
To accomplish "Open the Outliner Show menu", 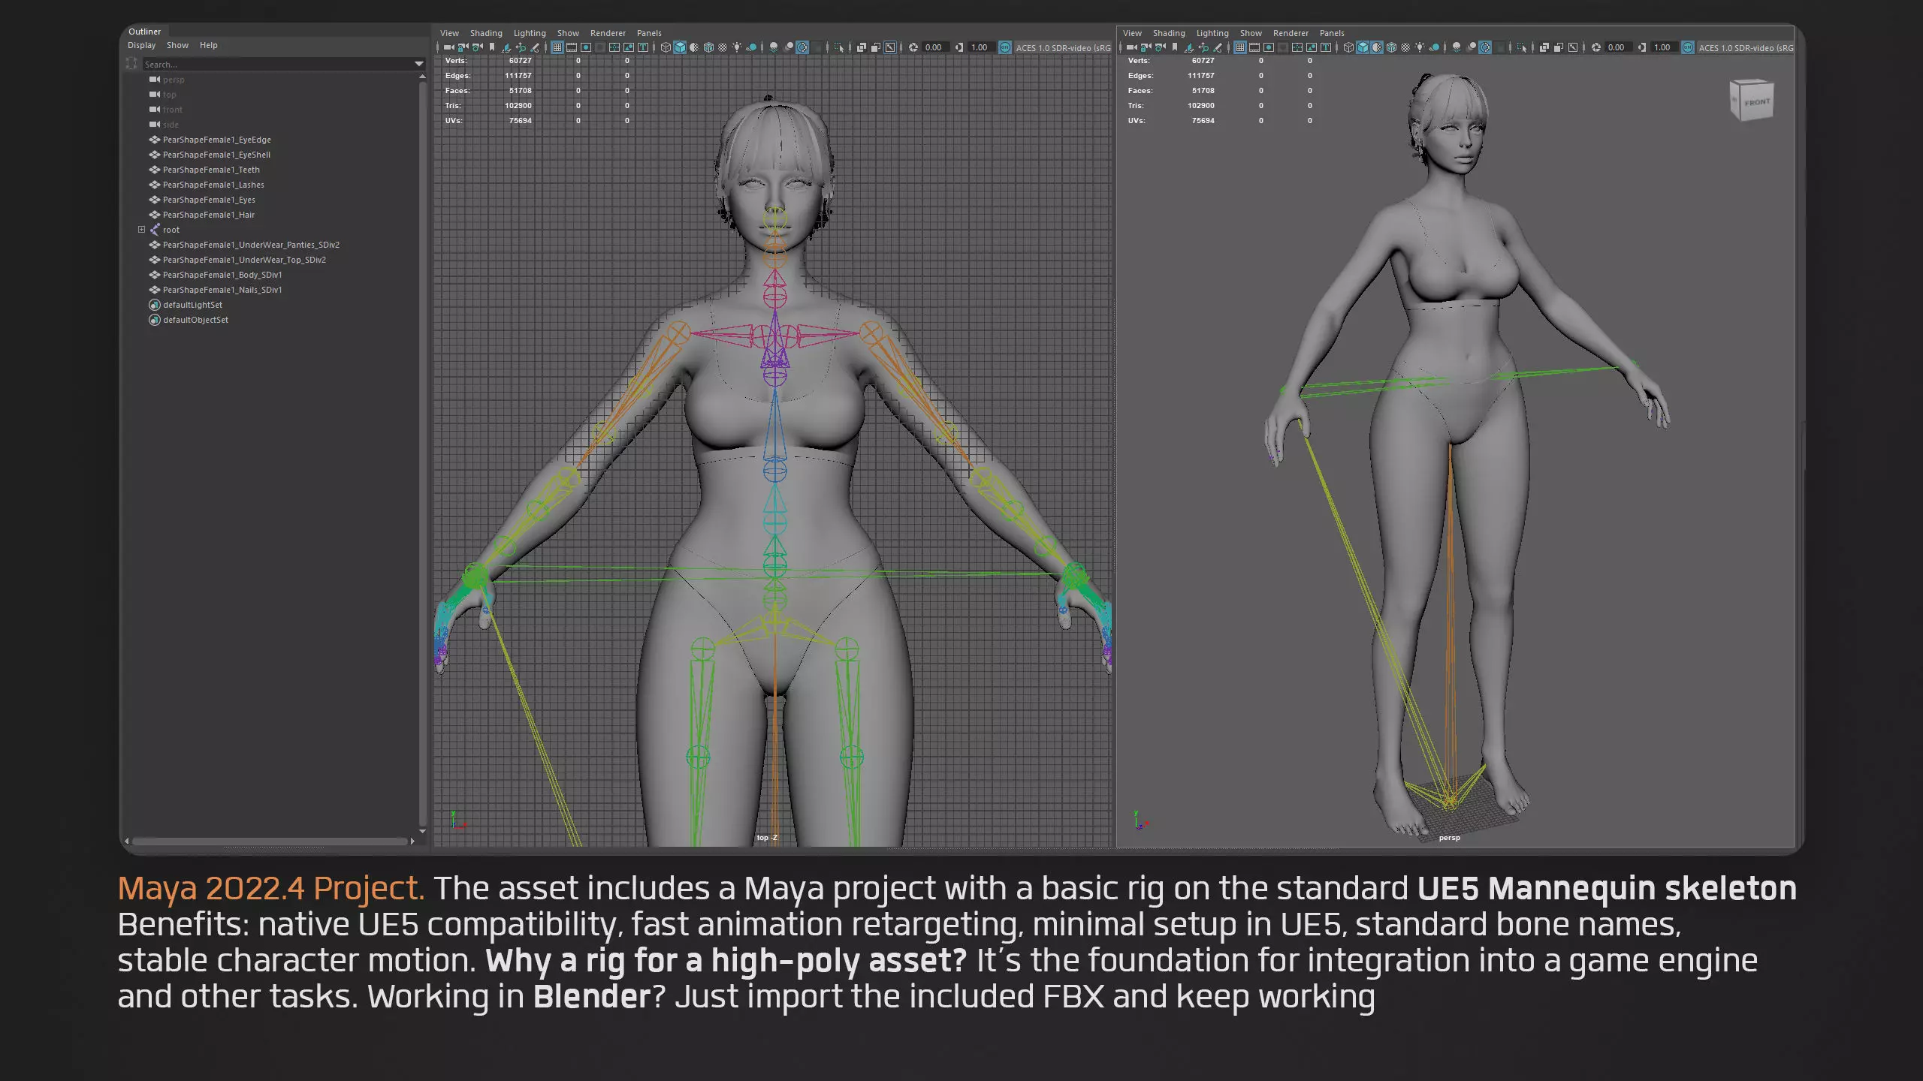I will (x=177, y=45).
